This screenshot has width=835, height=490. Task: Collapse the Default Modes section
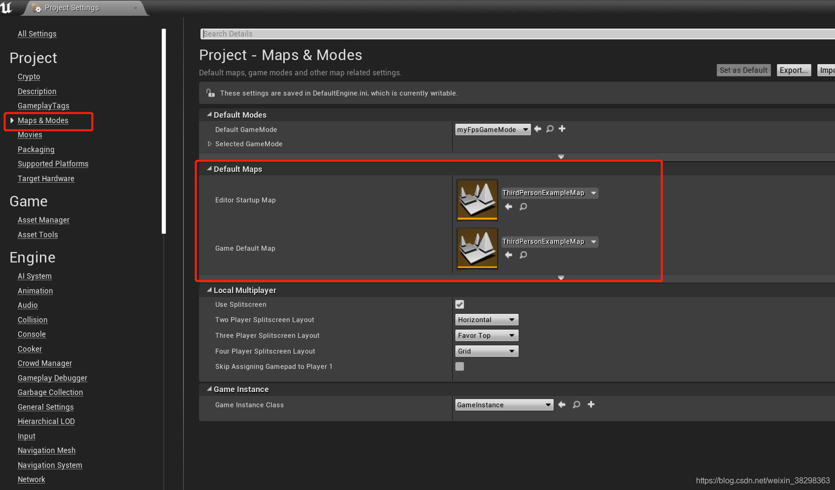click(209, 114)
